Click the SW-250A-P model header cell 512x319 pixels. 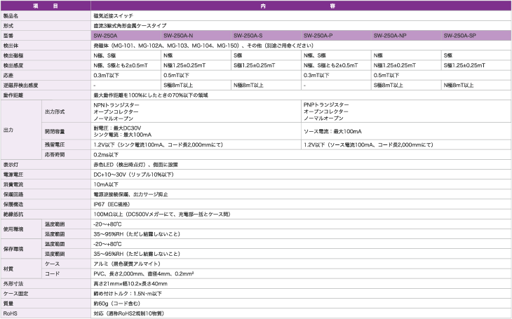point(318,34)
